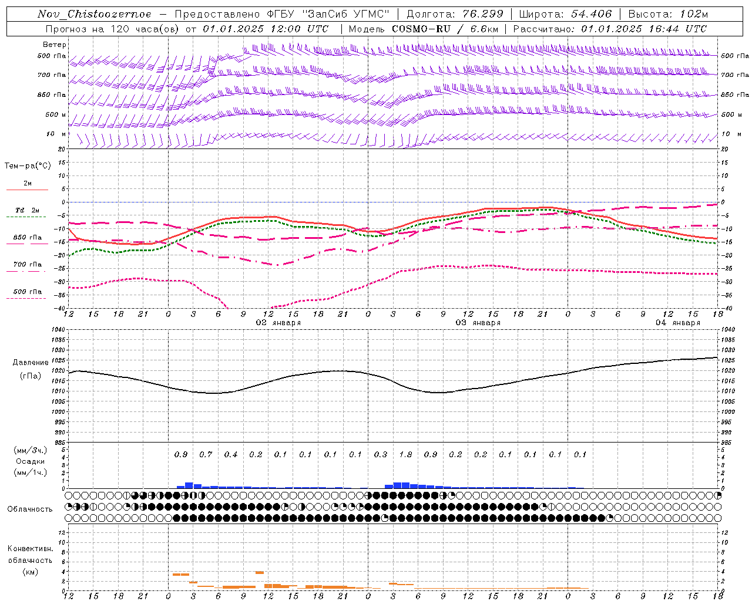
Task: Click the Конвективн. облачность panel label
Action: [x=30, y=555]
